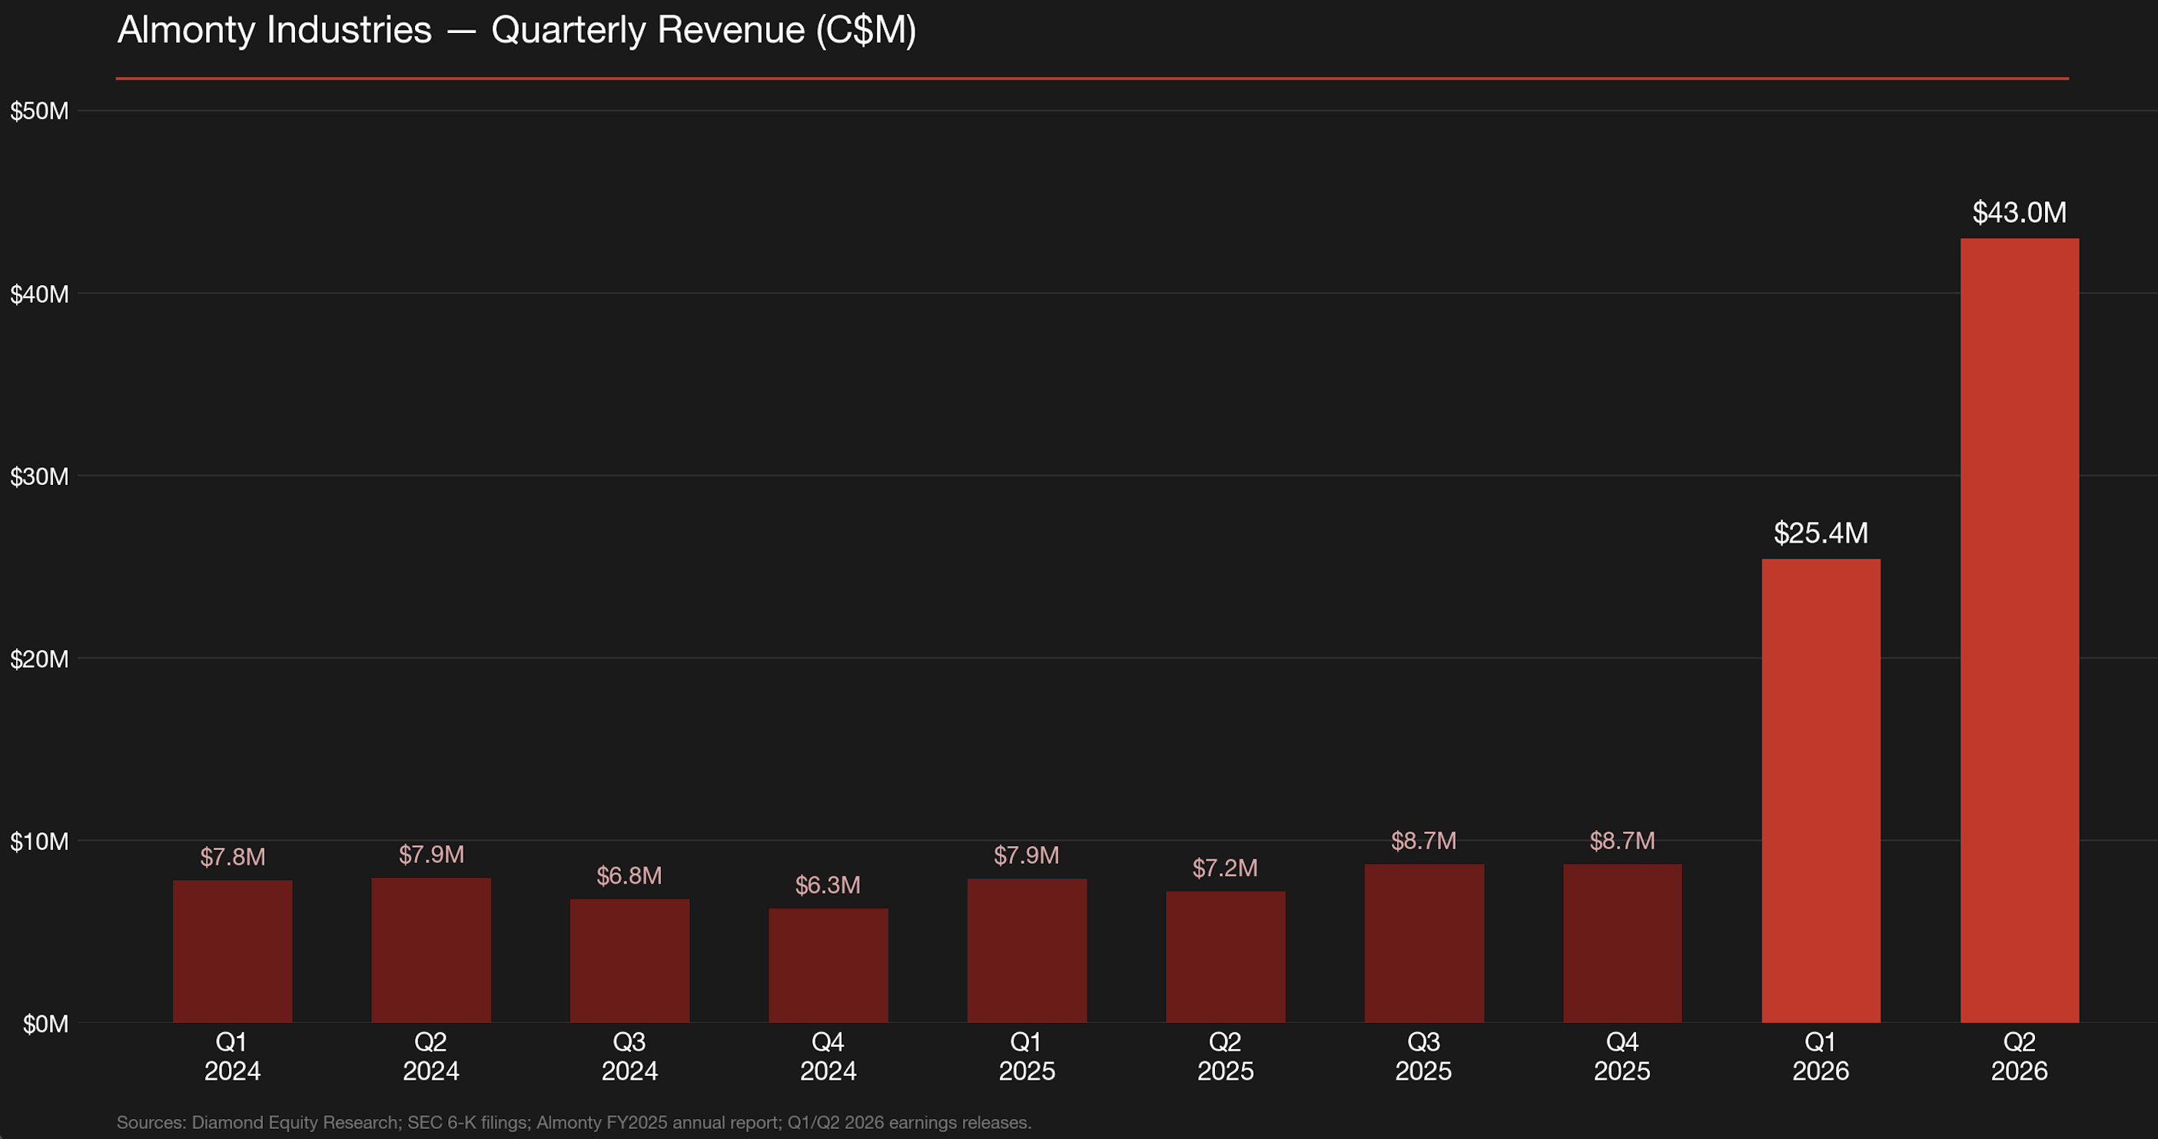Click the bright red Q1 2026 bar
Image resolution: width=2158 pixels, height=1139 pixels.
[1821, 791]
